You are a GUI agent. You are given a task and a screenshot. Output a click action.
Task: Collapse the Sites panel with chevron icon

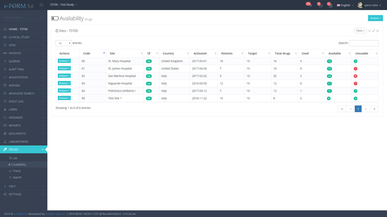tap(369, 31)
